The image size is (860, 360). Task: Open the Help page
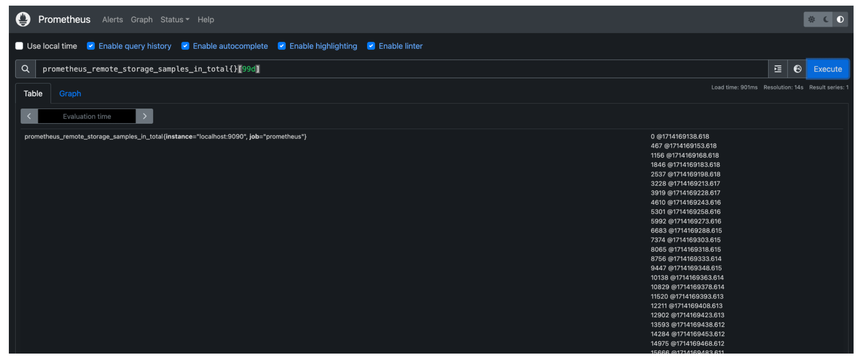[x=206, y=19]
